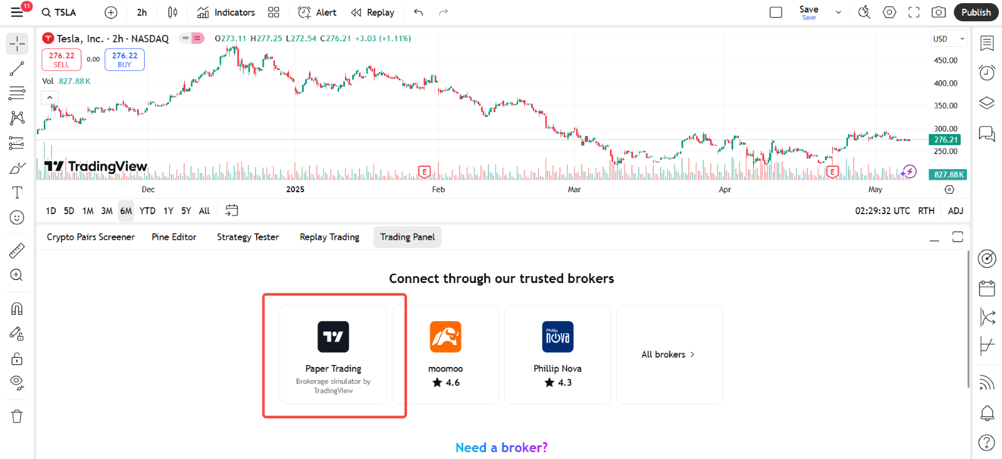Select the Paper Trading broker card
Screen dimensions: 1002x459
point(333,355)
